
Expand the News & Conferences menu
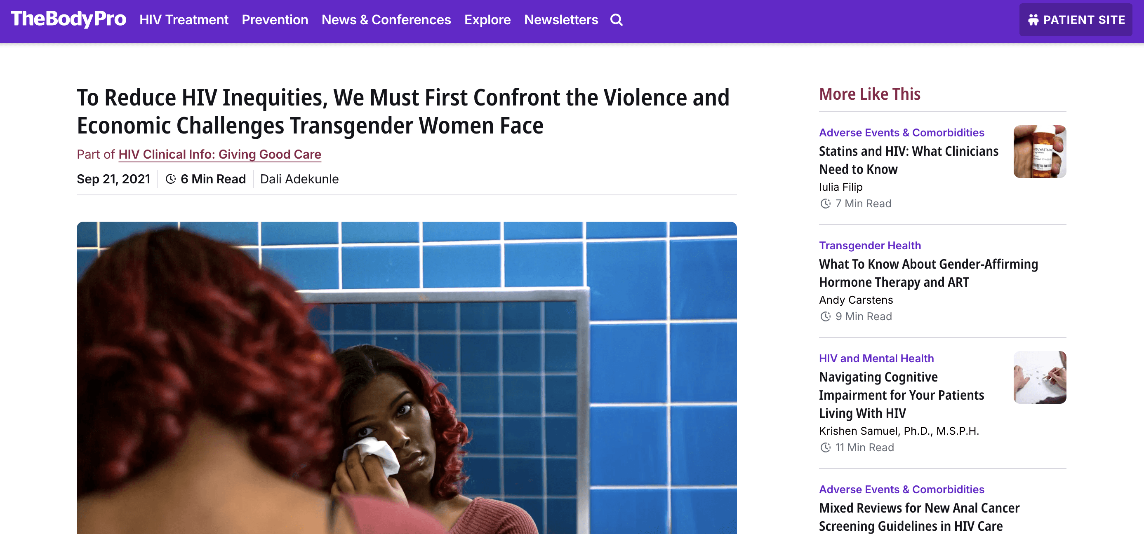click(386, 20)
